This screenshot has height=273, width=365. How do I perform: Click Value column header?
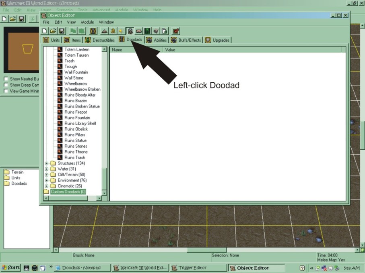pos(252,50)
